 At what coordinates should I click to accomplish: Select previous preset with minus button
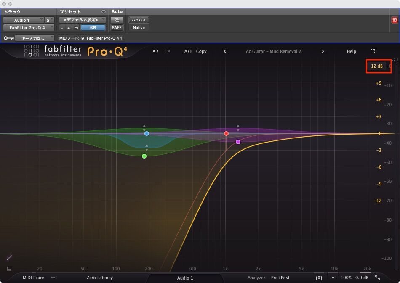tap(62, 28)
